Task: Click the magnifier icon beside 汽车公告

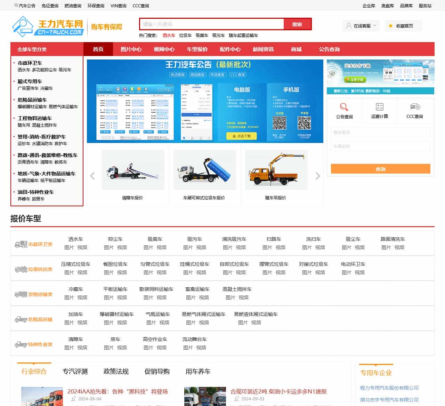Action: (x=15, y=5)
